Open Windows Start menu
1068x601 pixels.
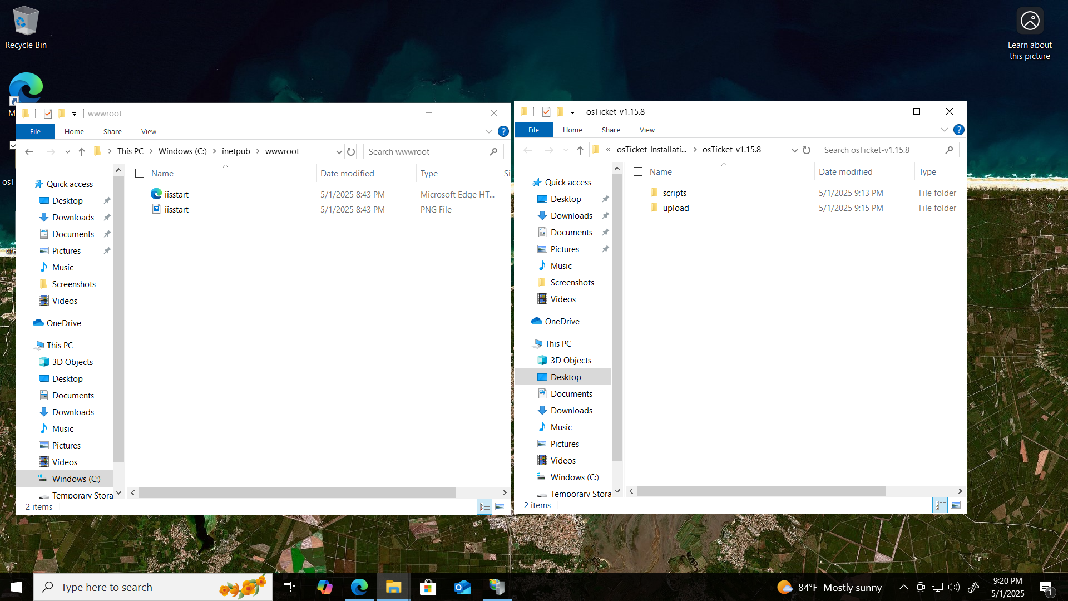point(17,587)
